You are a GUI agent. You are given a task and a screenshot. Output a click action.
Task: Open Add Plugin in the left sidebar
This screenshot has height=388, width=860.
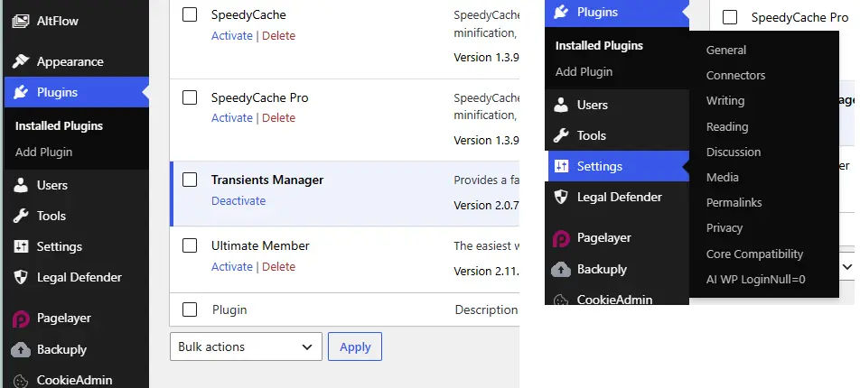(x=44, y=152)
